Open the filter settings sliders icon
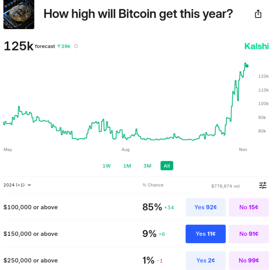Screen dimensions: 273x270 (x=263, y=185)
